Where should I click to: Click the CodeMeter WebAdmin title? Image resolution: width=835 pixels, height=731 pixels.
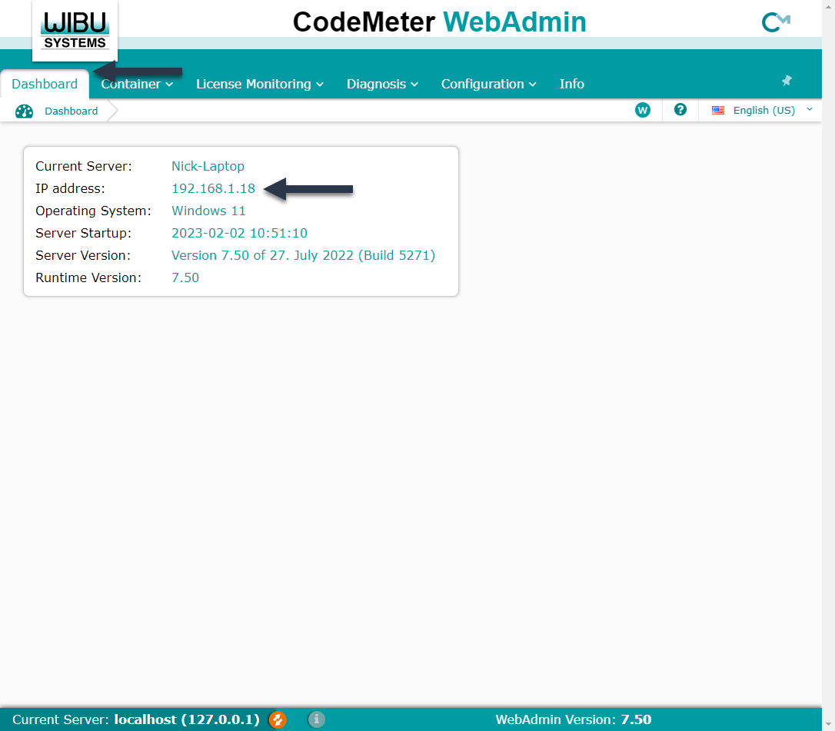coord(439,22)
